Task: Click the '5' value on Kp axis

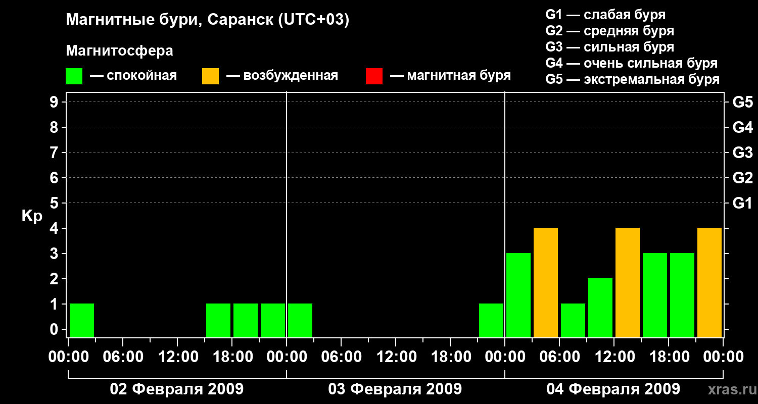Action: [55, 203]
